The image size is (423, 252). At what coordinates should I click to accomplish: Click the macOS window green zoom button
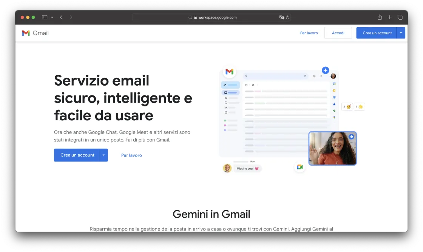click(x=33, y=17)
